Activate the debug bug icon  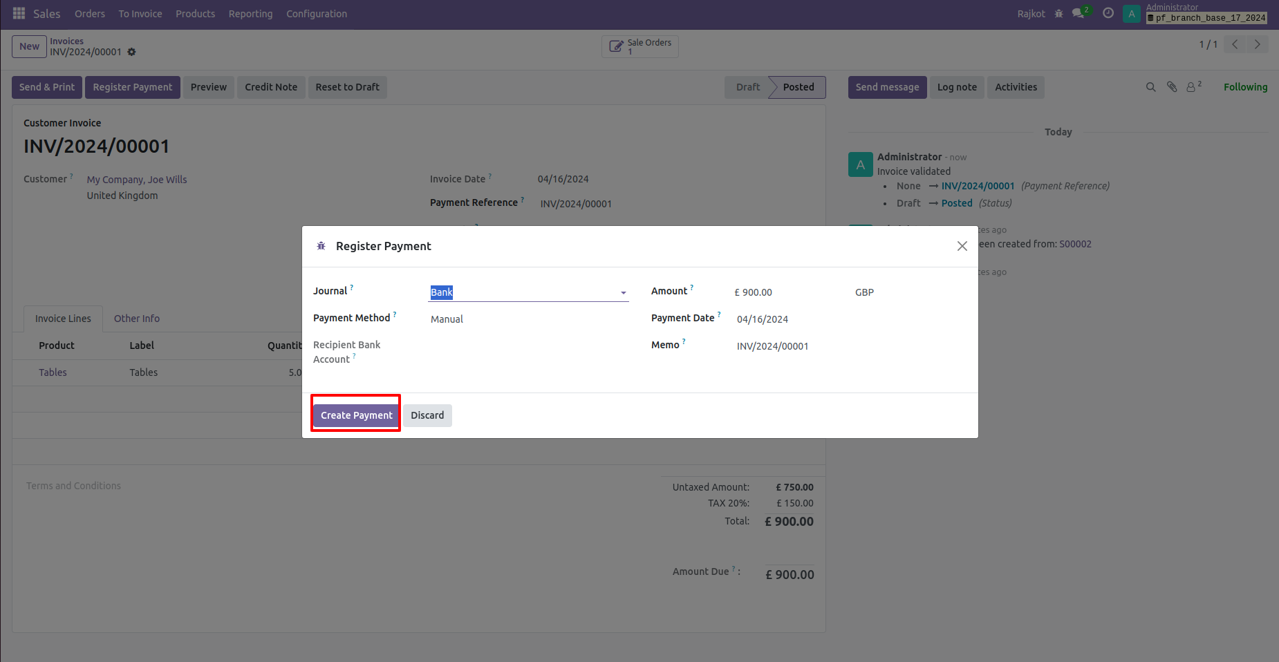pyautogui.click(x=1058, y=13)
